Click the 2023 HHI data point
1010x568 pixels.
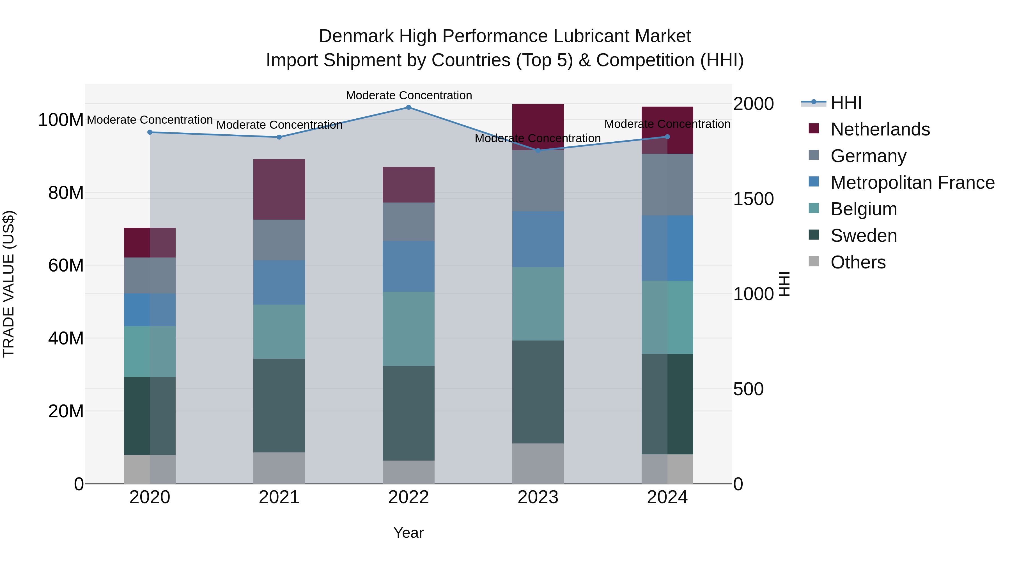(x=538, y=151)
